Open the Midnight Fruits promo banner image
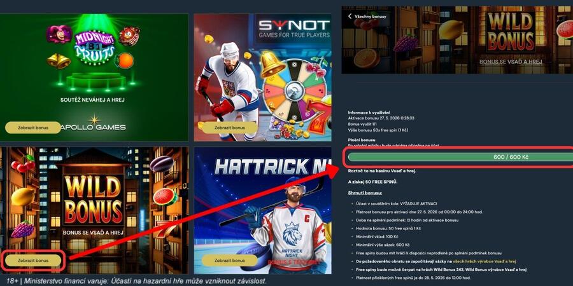Image resolution: width=573 pixels, height=286 pixels. (x=94, y=78)
